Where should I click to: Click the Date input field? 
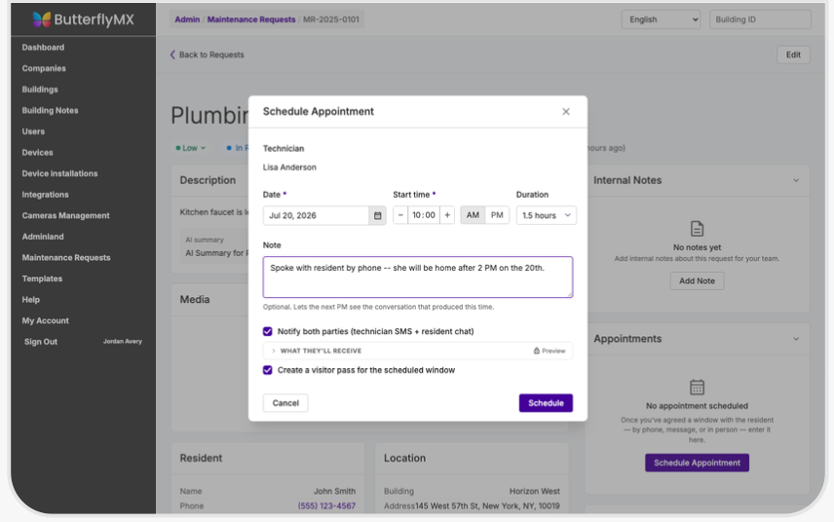[317, 215]
